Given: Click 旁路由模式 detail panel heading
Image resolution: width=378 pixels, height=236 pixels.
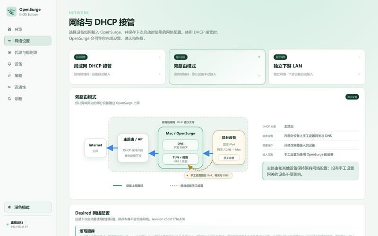Looking at the screenshot, I should point(86,97).
